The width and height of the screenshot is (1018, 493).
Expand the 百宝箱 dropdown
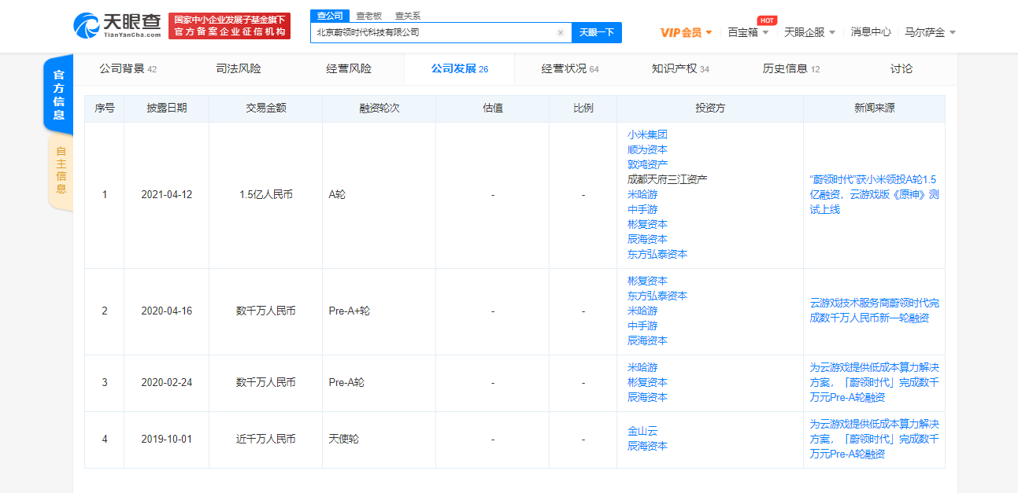[x=748, y=32]
